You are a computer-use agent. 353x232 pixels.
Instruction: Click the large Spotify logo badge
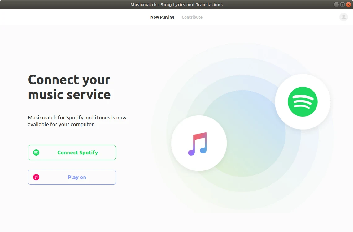(303, 102)
